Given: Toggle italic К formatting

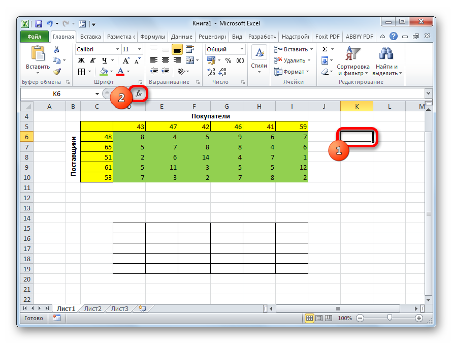Looking at the screenshot, I should coord(92,60).
